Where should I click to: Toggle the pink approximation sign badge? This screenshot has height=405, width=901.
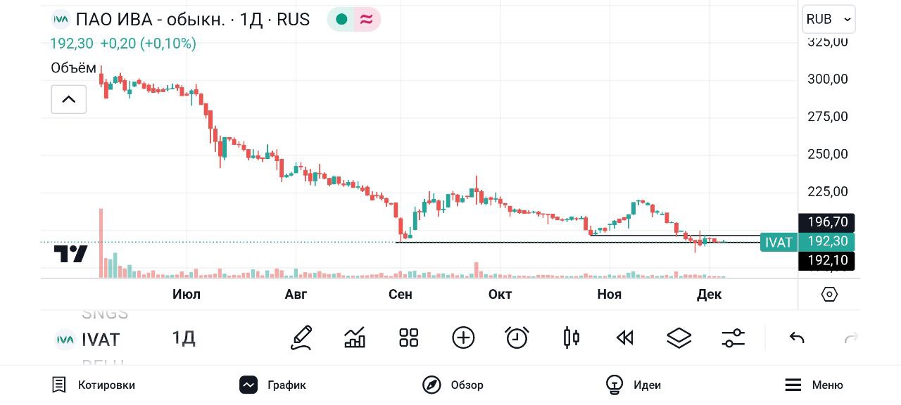[x=367, y=19]
